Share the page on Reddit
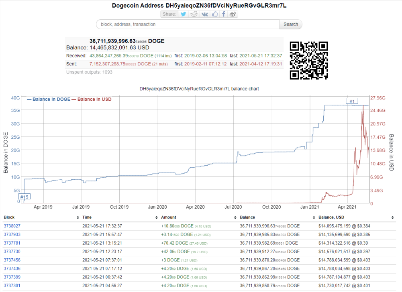402x292 pixels. (x=194, y=14)
